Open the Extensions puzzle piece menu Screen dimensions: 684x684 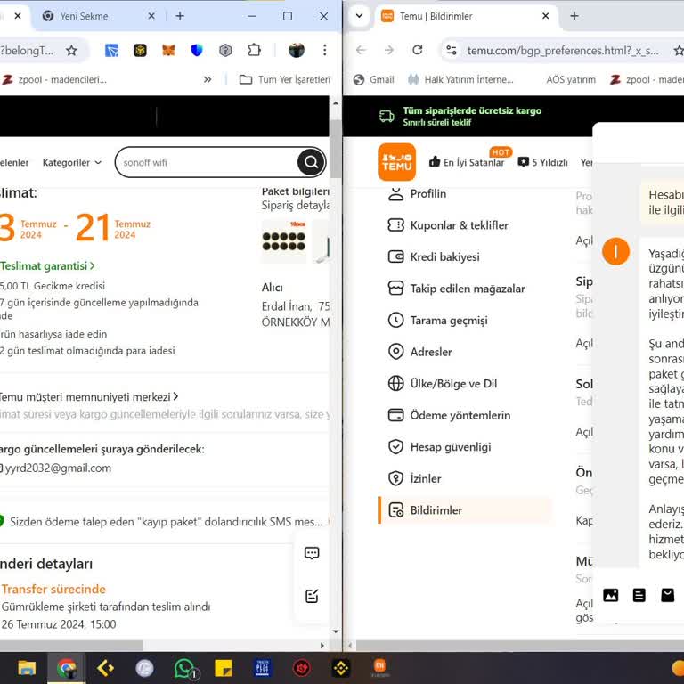click(254, 51)
